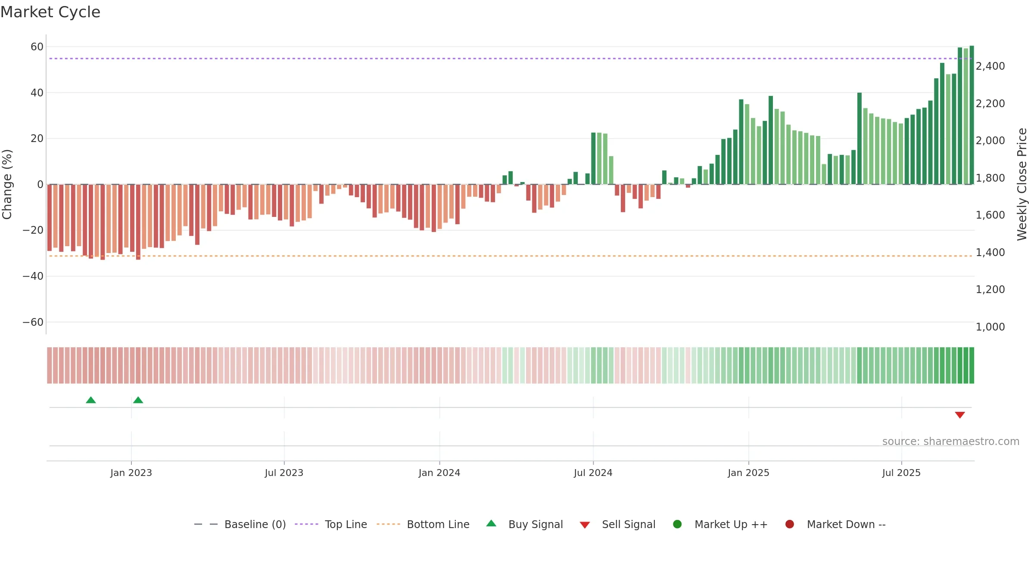1034x581 pixels.
Task: Toggle the Sell Signal legend entry
Action: point(617,524)
